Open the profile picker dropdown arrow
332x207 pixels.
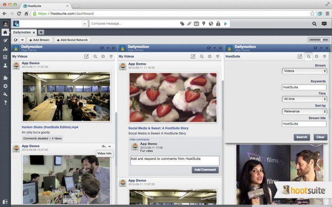pos(85,24)
